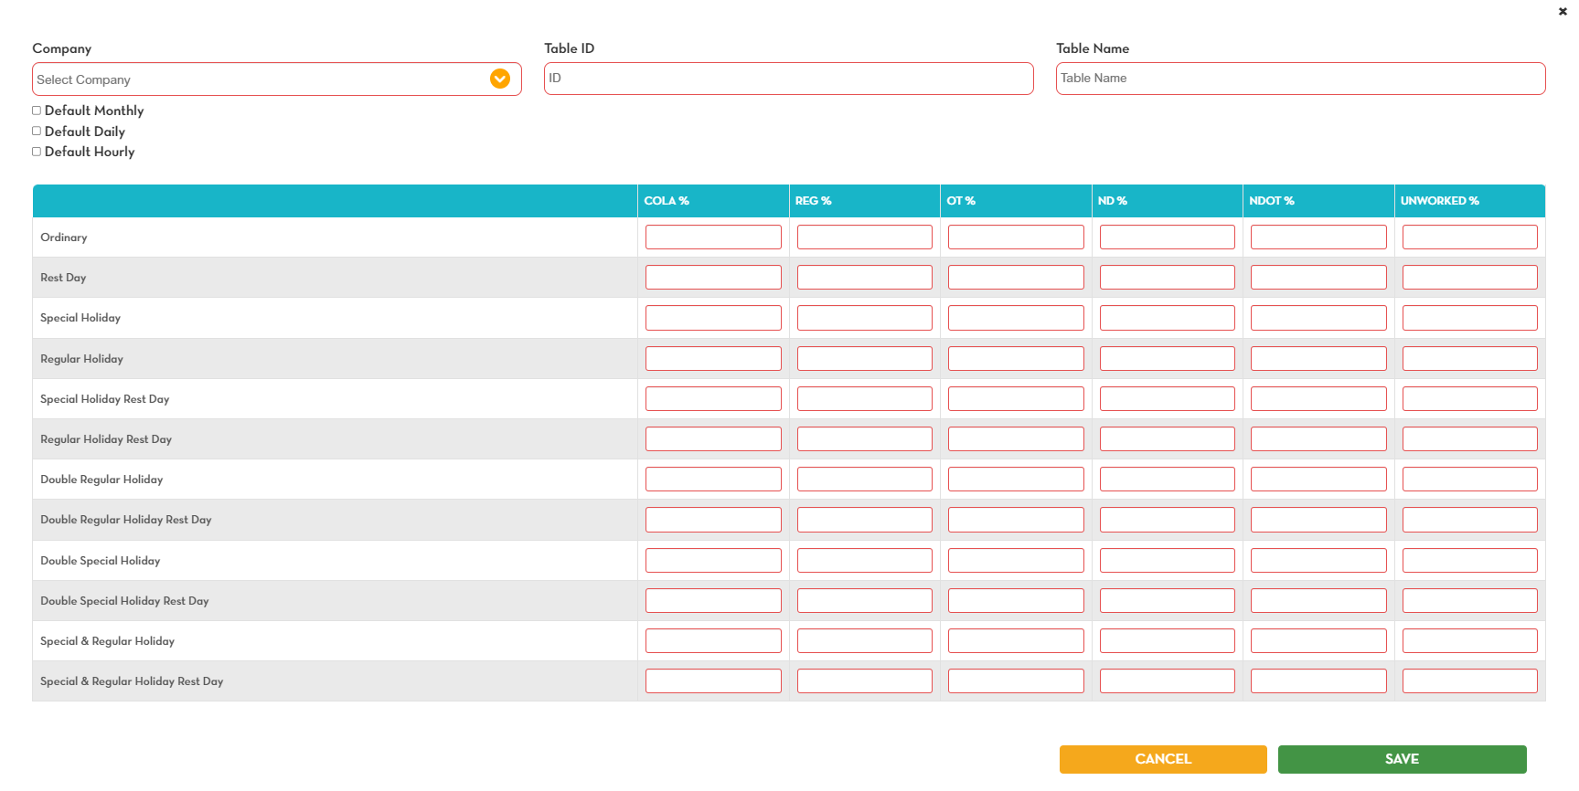
Task: Select Double Special Holiday ND % field
Action: tap(1168, 561)
